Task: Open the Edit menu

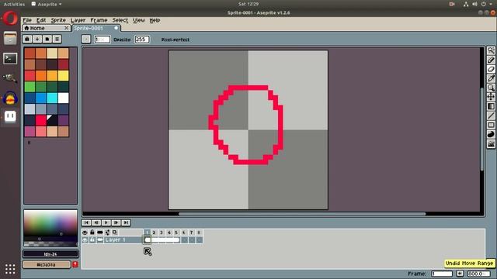Action: pyautogui.click(x=41, y=20)
